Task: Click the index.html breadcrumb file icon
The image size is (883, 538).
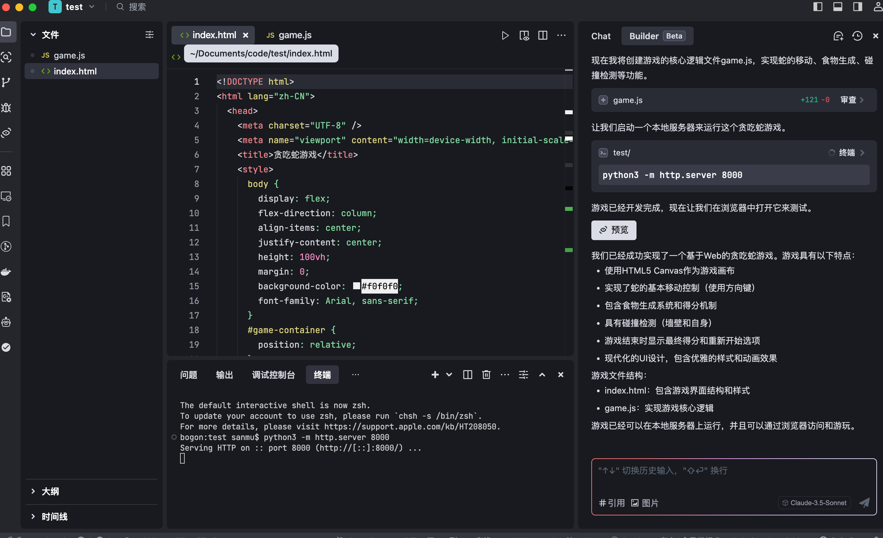Action: (x=176, y=57)
